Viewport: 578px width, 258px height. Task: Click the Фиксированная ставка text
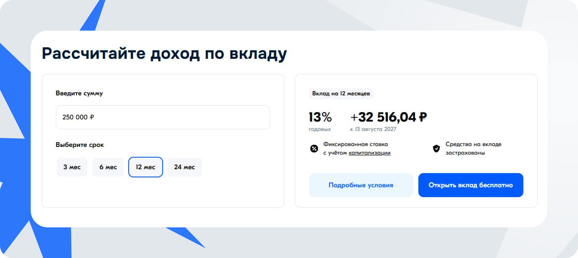(356, 144)
